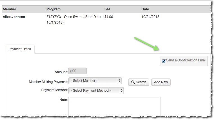Click the 10/24/2013 date value
Screen dimensions: 215x120
[x=150, y=17]
